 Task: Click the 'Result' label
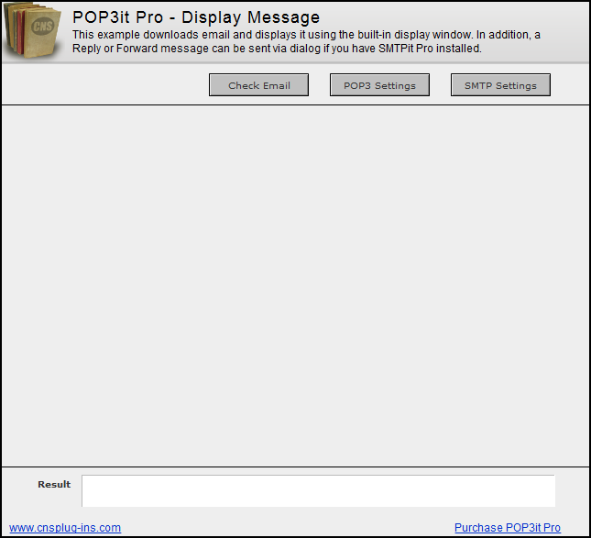pyautogui.click(x=54, y=485)
